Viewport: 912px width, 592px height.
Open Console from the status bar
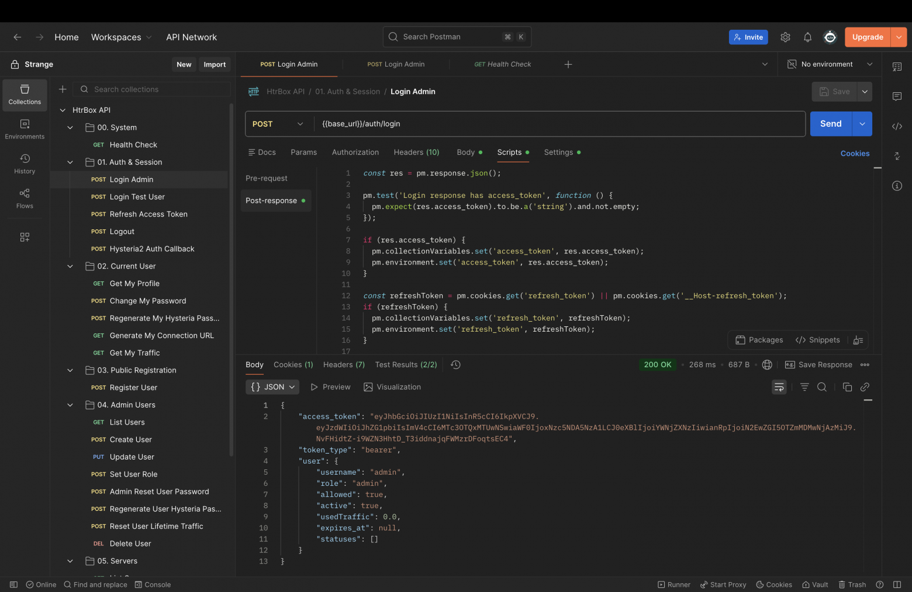click(x=153, y=584)
